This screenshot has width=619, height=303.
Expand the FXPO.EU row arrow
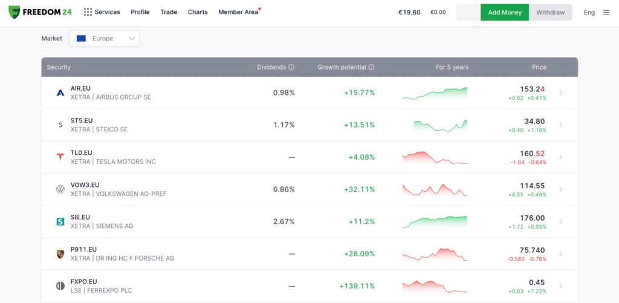click(561, 286)
